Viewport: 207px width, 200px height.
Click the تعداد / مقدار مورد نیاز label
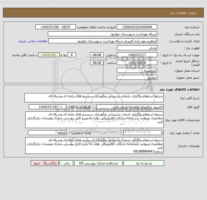point(184,133)
